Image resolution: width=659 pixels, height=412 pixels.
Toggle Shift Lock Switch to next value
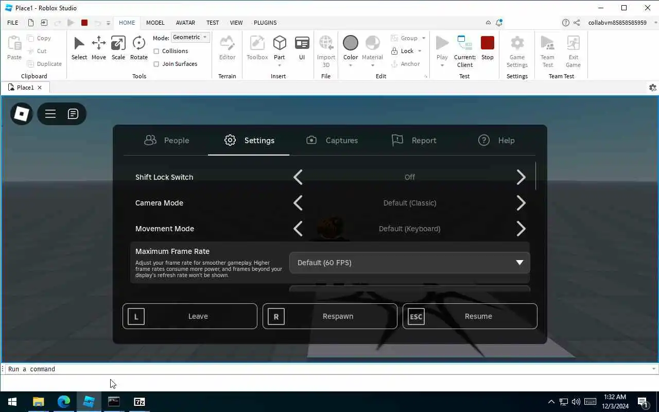521,177
